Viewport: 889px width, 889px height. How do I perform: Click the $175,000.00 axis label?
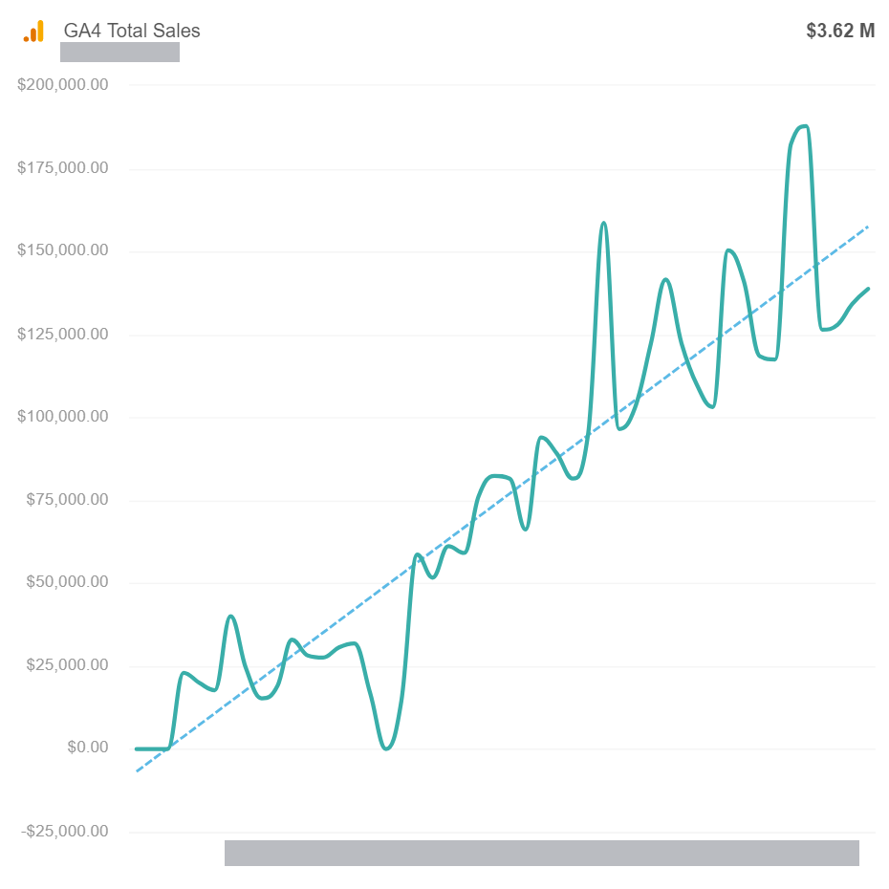[x=63, y=168]
